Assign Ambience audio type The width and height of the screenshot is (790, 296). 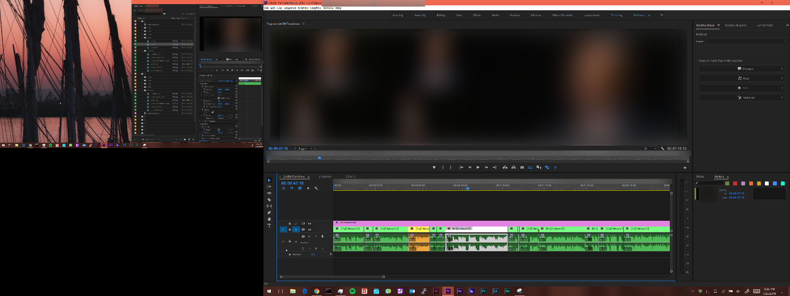click(741, 97)
